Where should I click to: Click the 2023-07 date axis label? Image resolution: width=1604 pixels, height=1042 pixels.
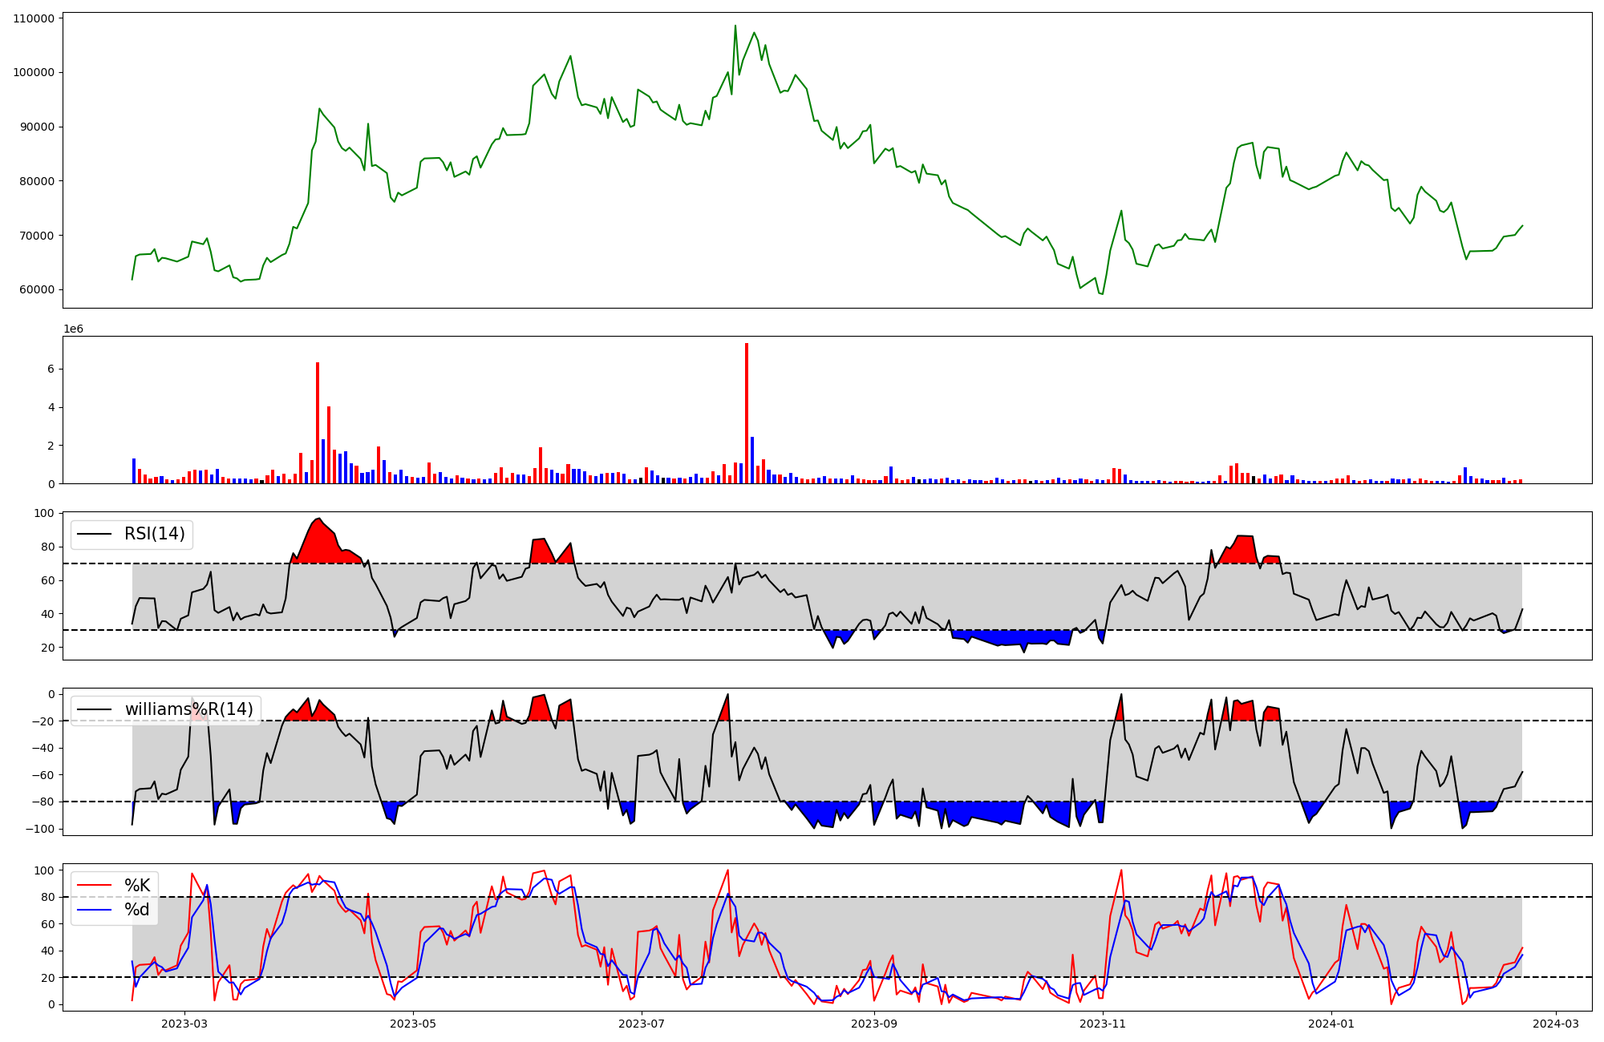[x=642, y=1023]
